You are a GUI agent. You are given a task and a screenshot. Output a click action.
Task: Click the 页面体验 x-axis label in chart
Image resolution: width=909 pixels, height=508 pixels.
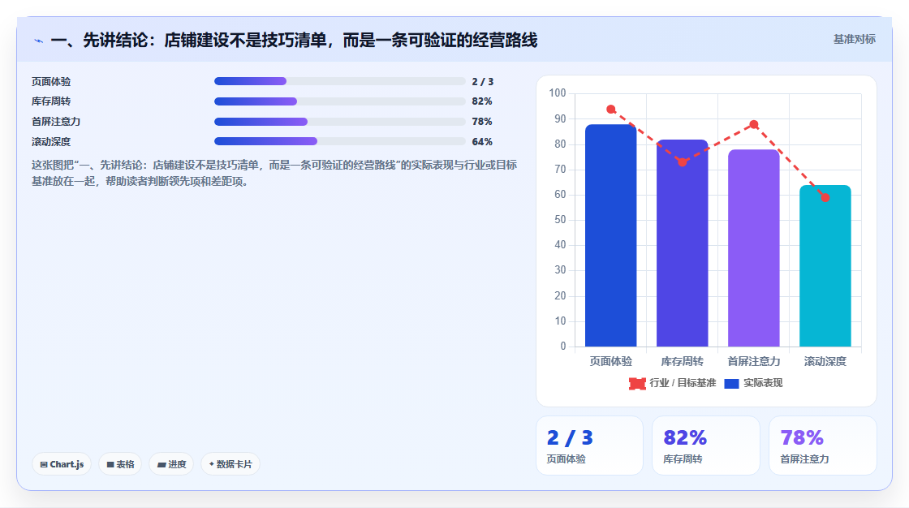[611, 361]
